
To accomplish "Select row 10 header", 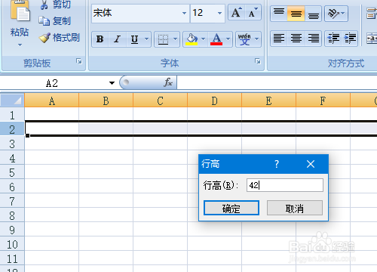I will [x=12, y=244].
